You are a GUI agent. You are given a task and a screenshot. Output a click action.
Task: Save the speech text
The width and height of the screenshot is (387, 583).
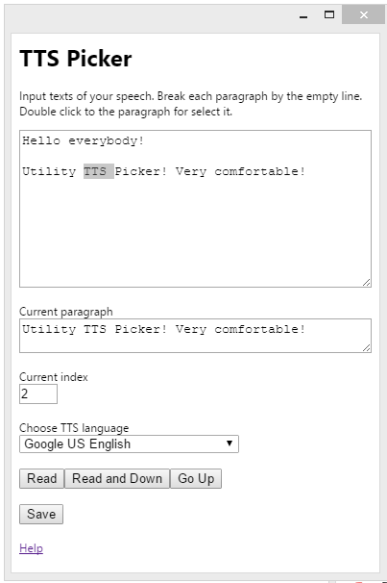point(41,515)
